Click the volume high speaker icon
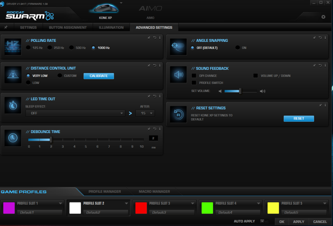333x226 pixels. (x=262, y=91)
